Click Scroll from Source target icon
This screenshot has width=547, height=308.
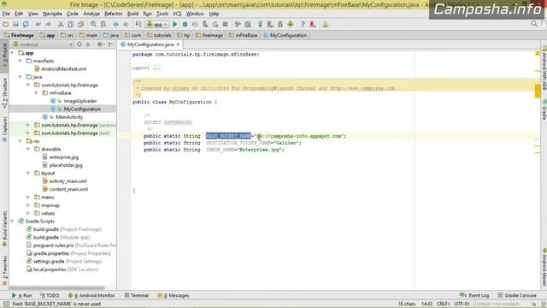point(79,44)
